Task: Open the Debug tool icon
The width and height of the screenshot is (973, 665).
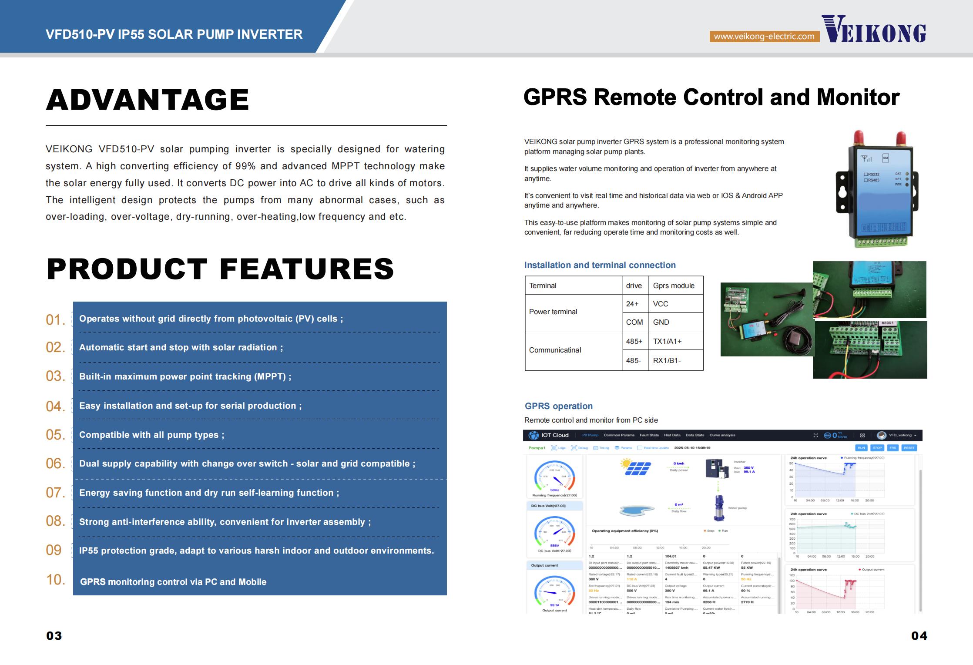Action: (x=574, y=448)
